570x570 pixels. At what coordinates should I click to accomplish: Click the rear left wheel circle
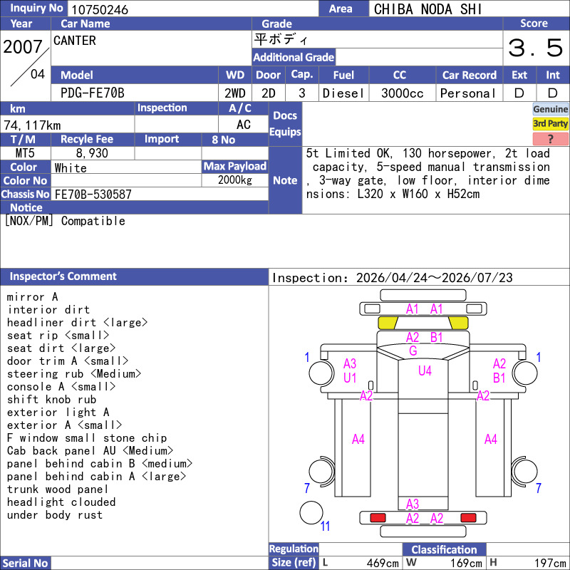pyautogui.click(x=322, y=472)
